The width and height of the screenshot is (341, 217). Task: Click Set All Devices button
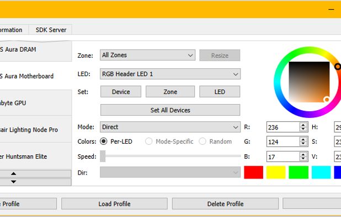[x=170, y=110]
